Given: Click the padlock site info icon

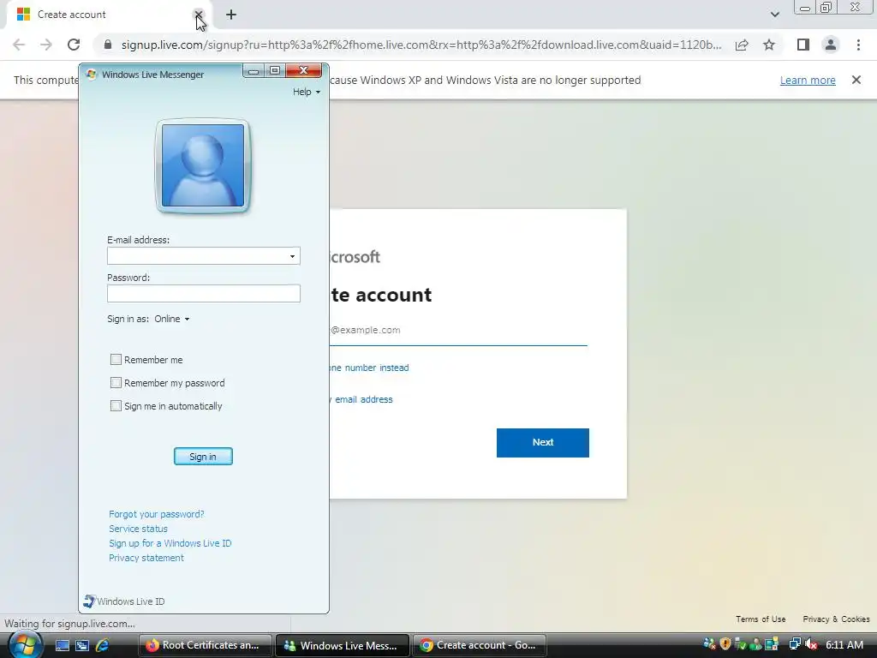Looking at the screenshot, I should [108, 45].
